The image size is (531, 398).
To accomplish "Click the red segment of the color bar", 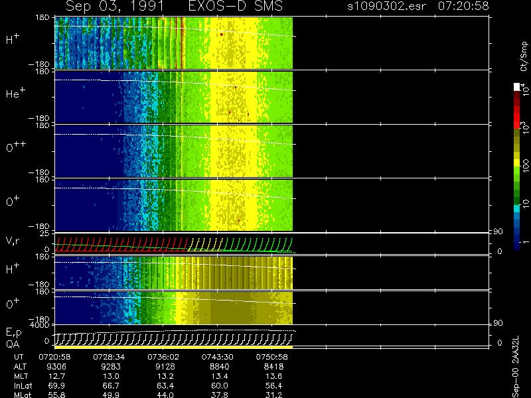I will point(517,117).
